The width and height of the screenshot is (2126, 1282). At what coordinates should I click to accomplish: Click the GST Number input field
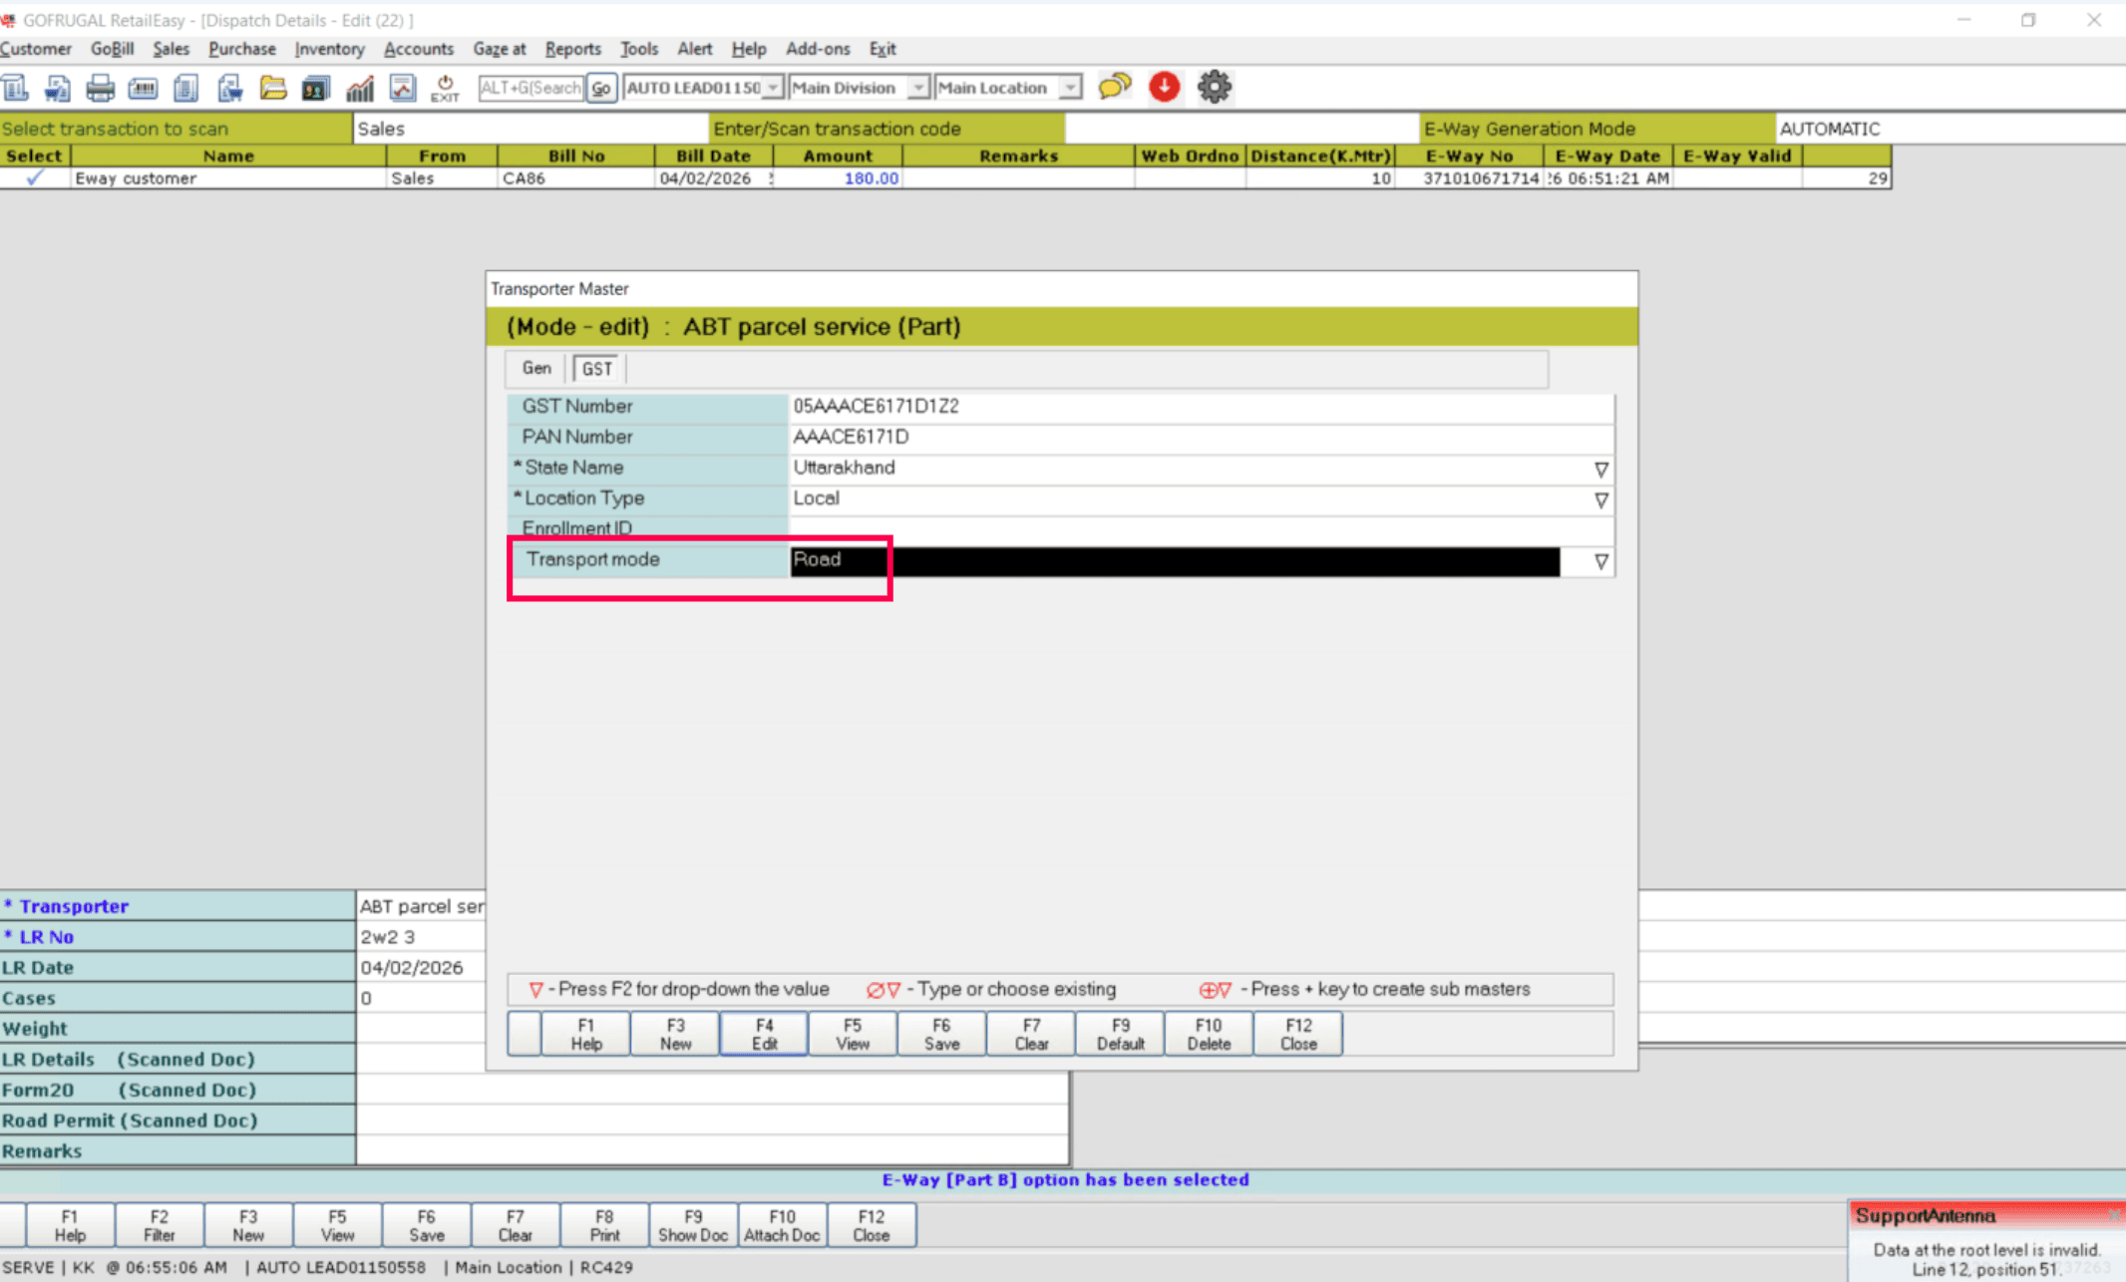coord(1197,406)
